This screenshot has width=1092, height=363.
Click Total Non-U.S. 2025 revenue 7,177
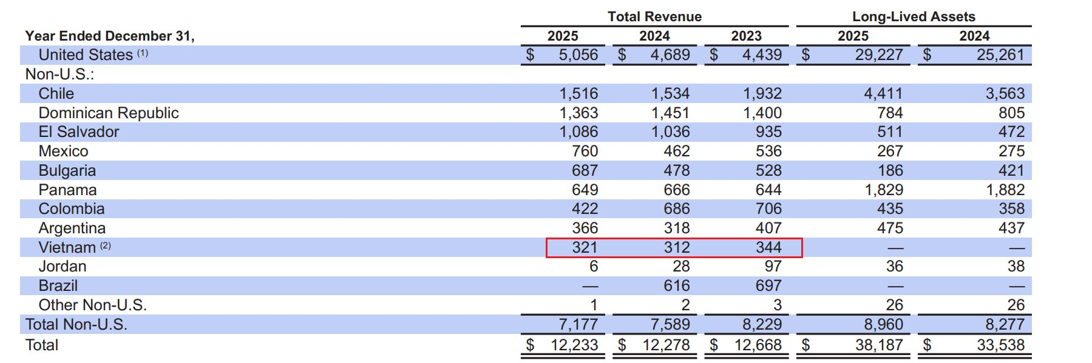pyautogui.click(x=578, y=324)
